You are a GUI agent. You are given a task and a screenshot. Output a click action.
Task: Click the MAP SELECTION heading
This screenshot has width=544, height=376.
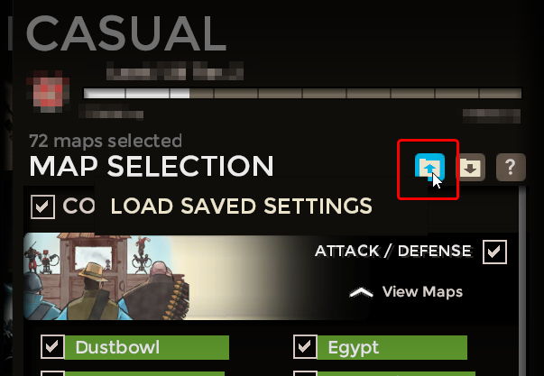point(152,166)
